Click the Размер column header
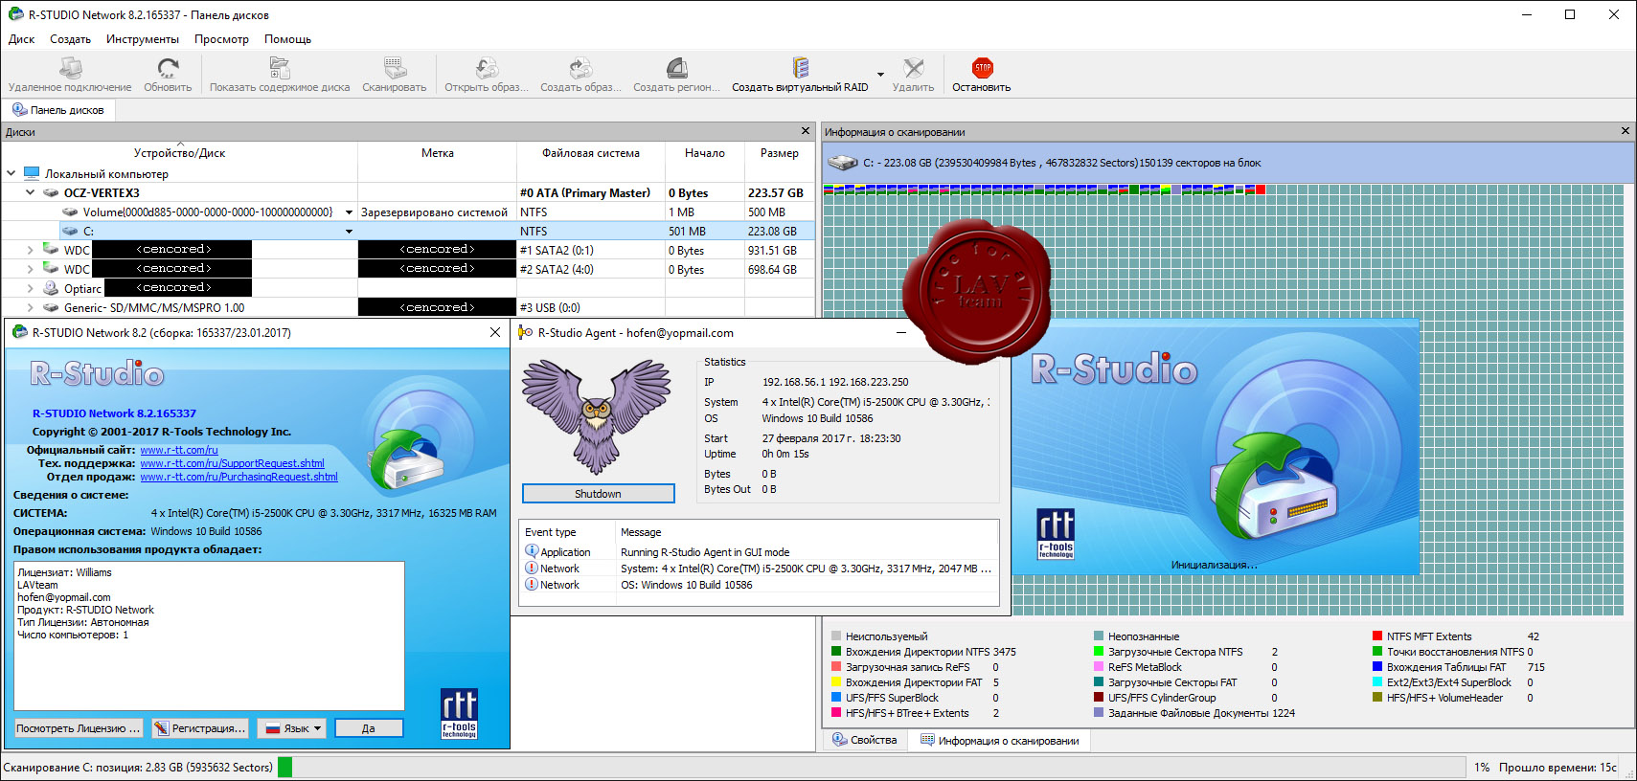 pyautogui.click(x=780, y=153)
